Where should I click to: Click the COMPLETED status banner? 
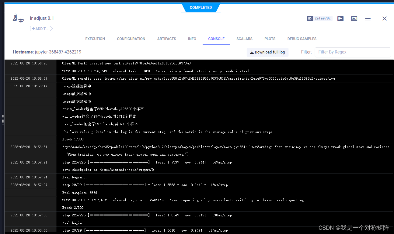pyautogui.click(x=201, y=8)
